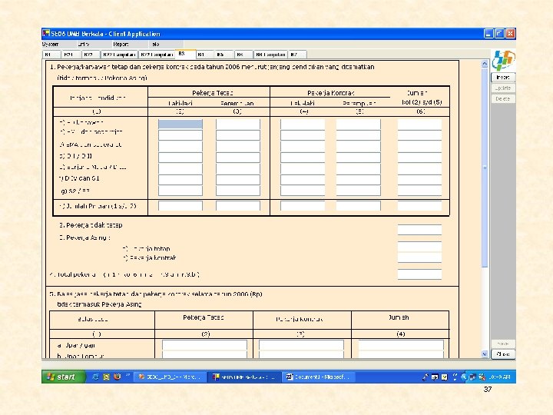Click S2 / S3 Pekerja Kontrak Perempuan field
The width and height of the screenshot is (553, 415).
point(359,191)
